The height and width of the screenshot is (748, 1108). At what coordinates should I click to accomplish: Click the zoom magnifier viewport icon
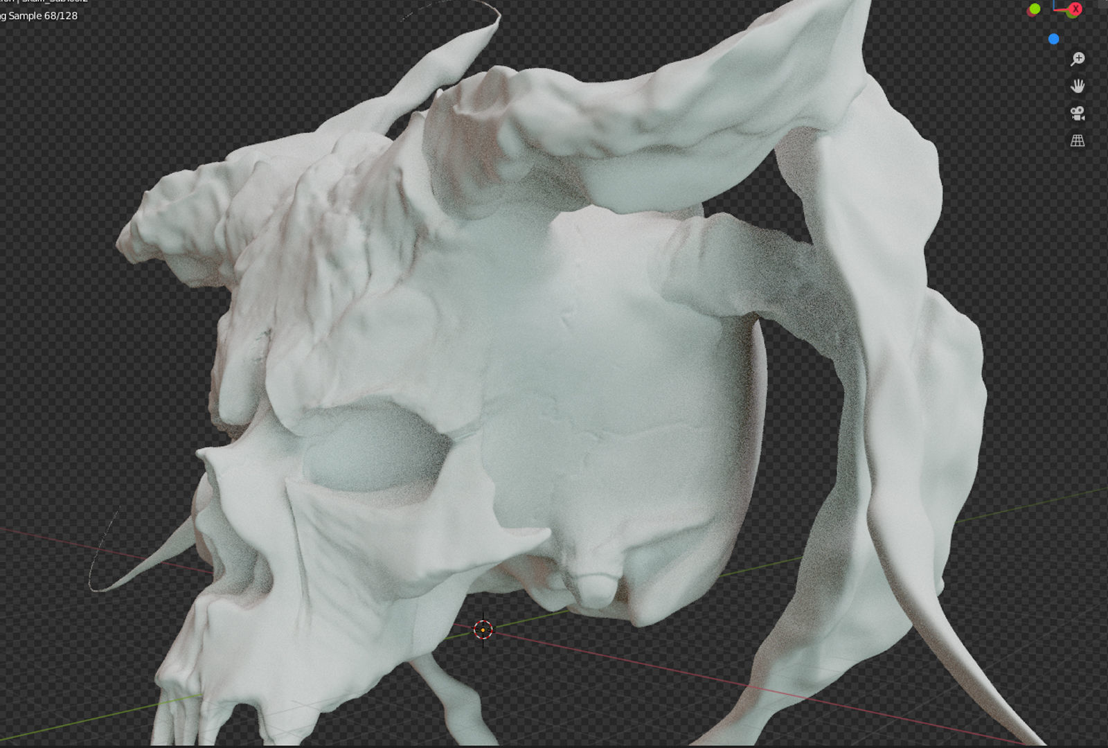click(x=1078, y=59)
